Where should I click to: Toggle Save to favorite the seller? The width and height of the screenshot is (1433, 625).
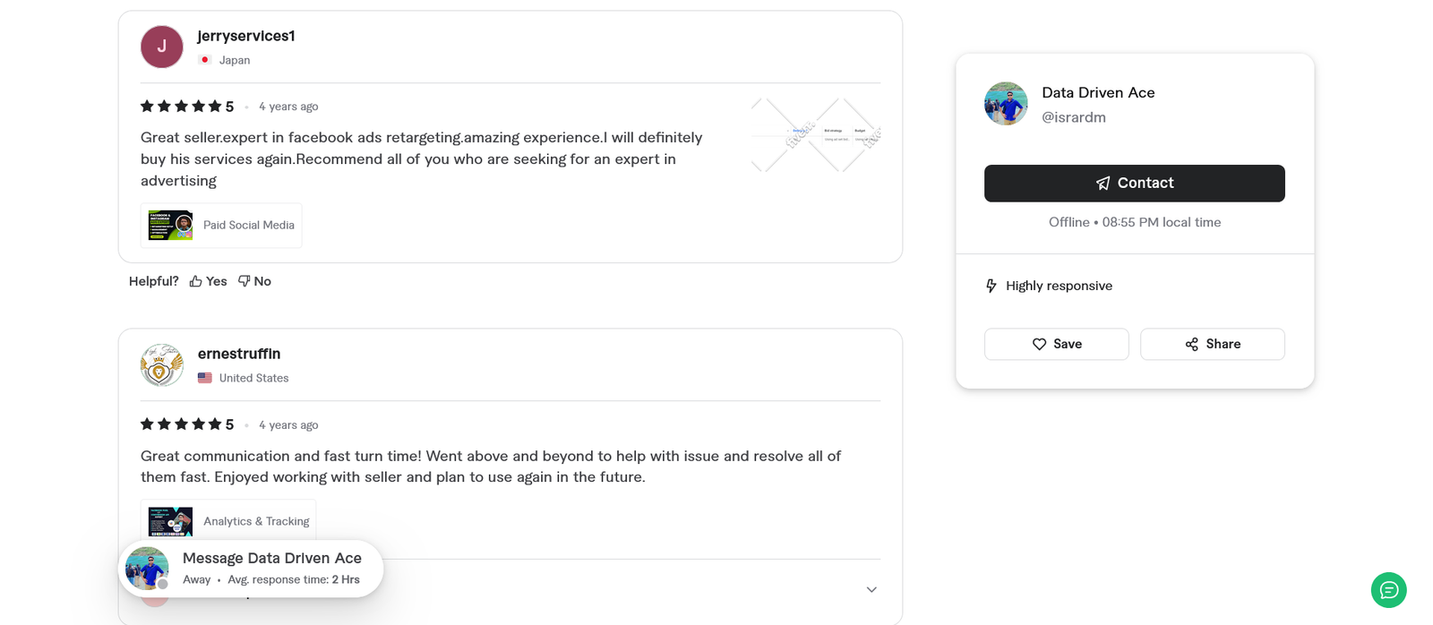(x=1056, y=344)
